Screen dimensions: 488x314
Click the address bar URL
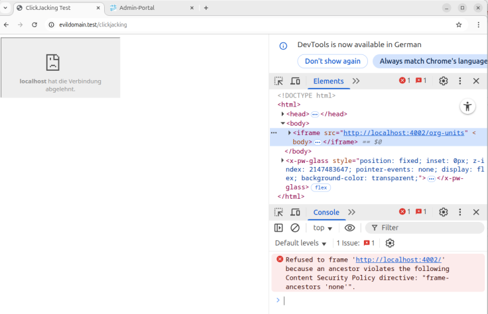pos(93,25)
